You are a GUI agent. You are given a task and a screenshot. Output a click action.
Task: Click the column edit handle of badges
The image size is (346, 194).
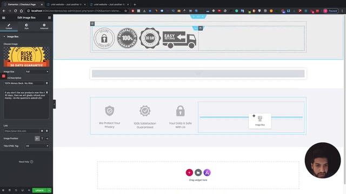tap(92, 24)
